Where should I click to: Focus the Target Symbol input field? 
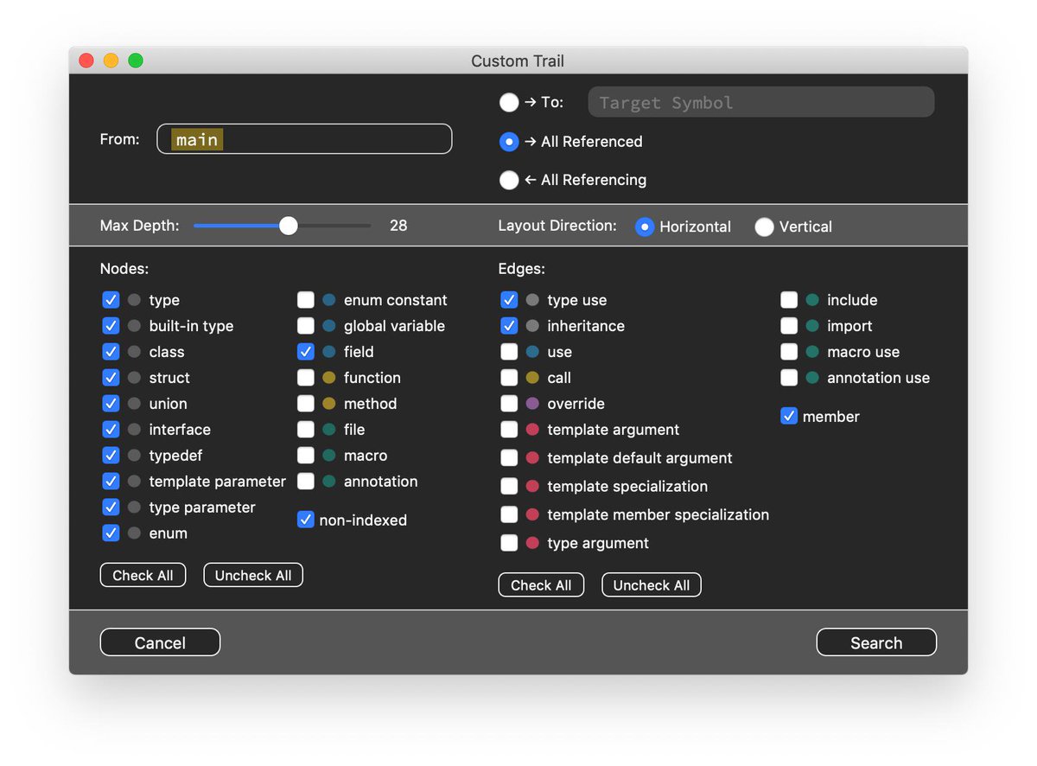761,102
